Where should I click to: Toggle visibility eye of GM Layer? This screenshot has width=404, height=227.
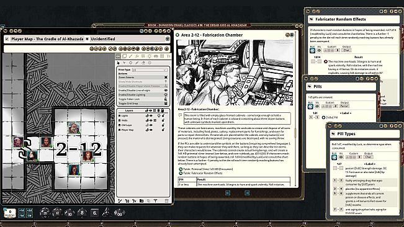pos(151,125)
